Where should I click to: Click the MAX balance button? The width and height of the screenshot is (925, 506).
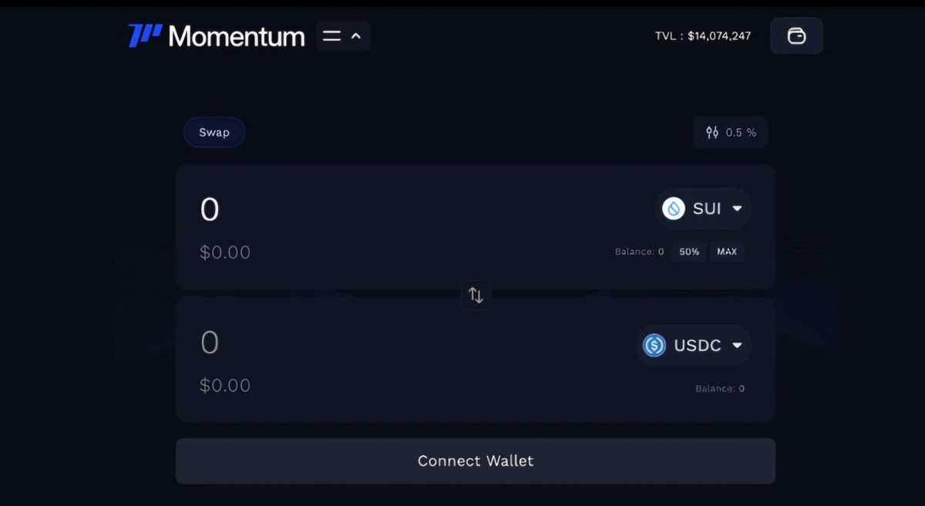click(727, 252)
